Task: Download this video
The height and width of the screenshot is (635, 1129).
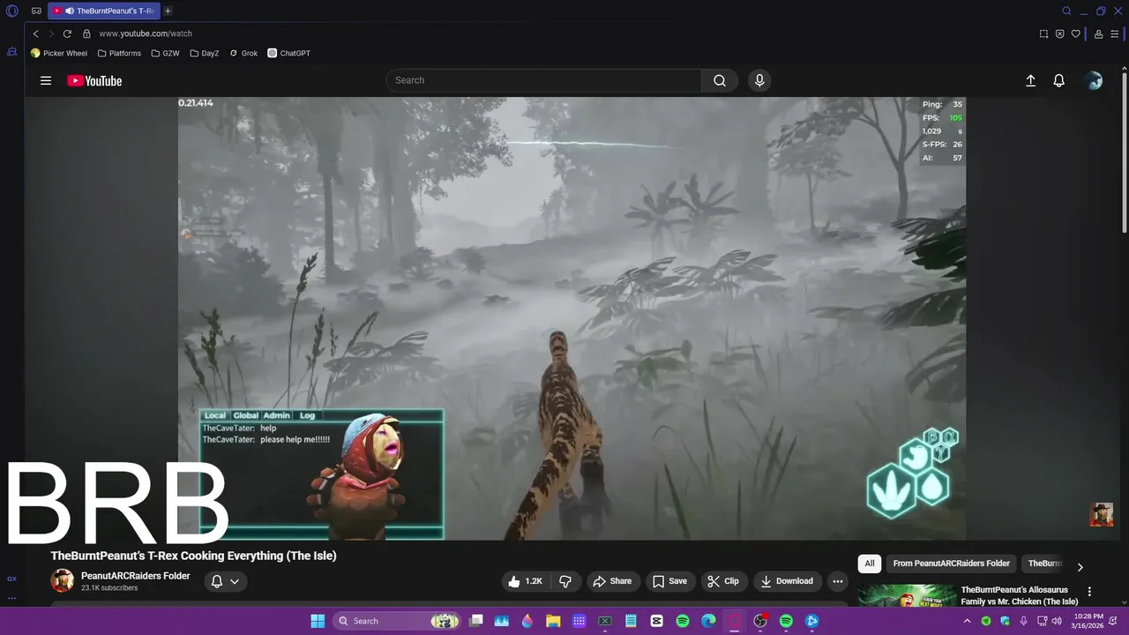Action: point(787,581)
